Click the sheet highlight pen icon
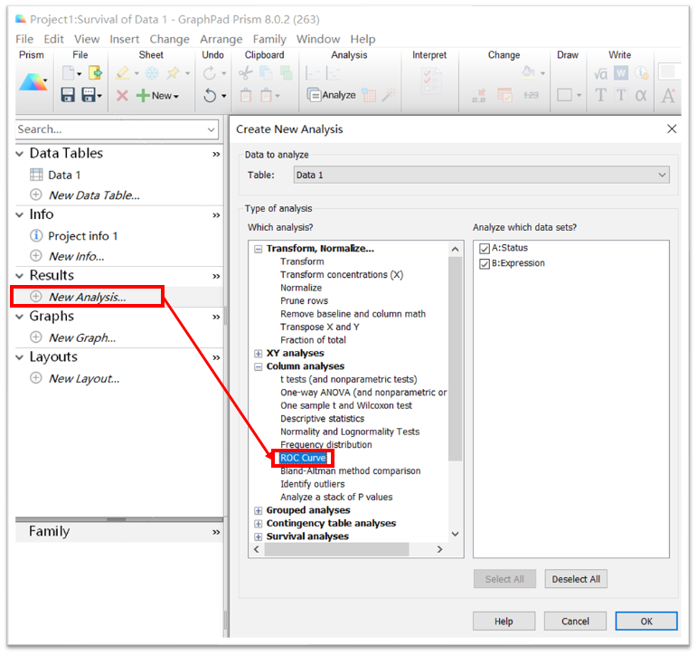 point(122,73)
